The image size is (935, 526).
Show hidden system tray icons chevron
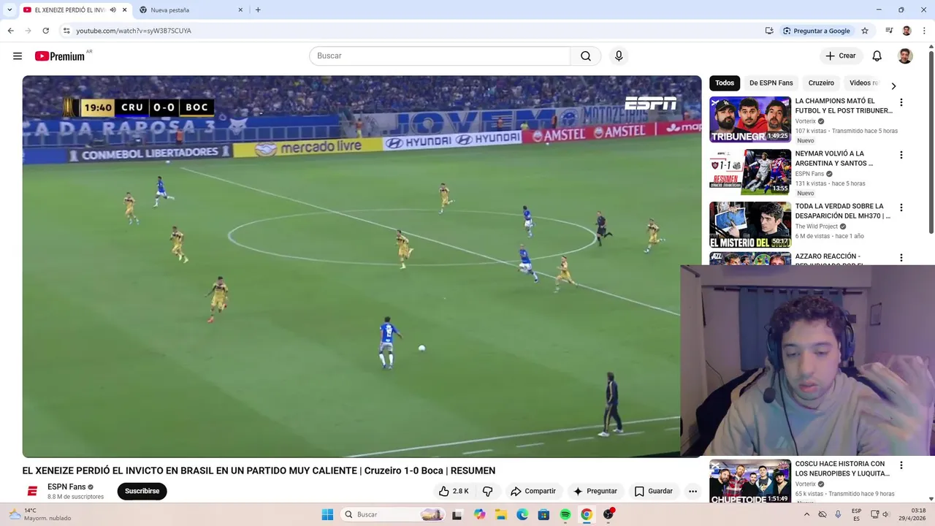pos(806,514)
